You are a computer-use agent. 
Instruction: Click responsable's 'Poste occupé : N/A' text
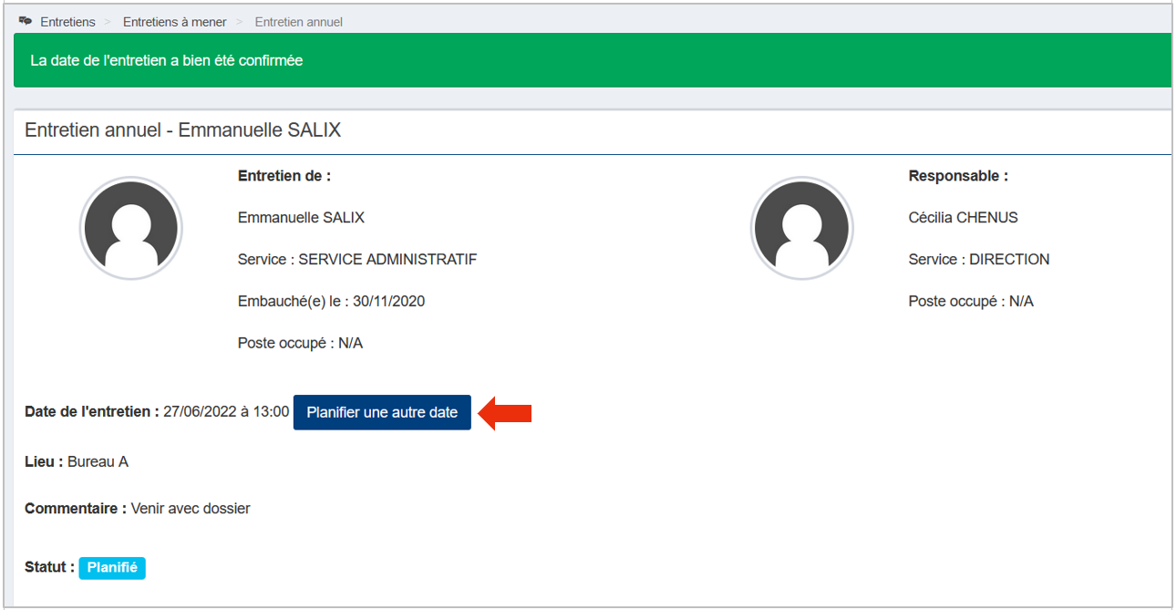pyautogui.click(x=972, y=302)
